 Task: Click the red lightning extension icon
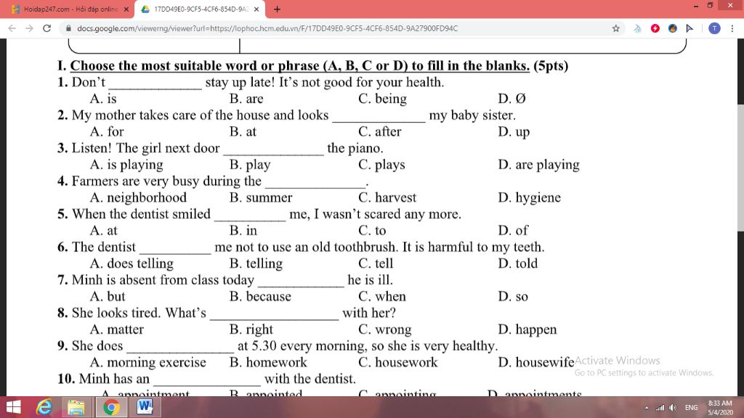click(655, 28)
